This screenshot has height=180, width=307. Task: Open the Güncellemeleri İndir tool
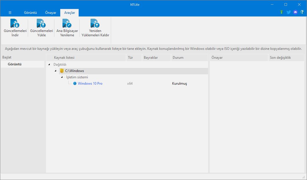[15, 28]
